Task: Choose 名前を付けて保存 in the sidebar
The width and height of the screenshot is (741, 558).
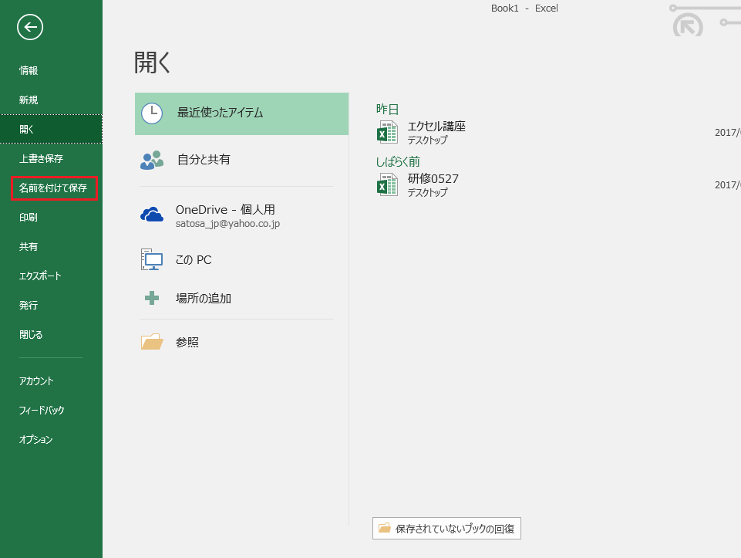Action: click(51, 188)
